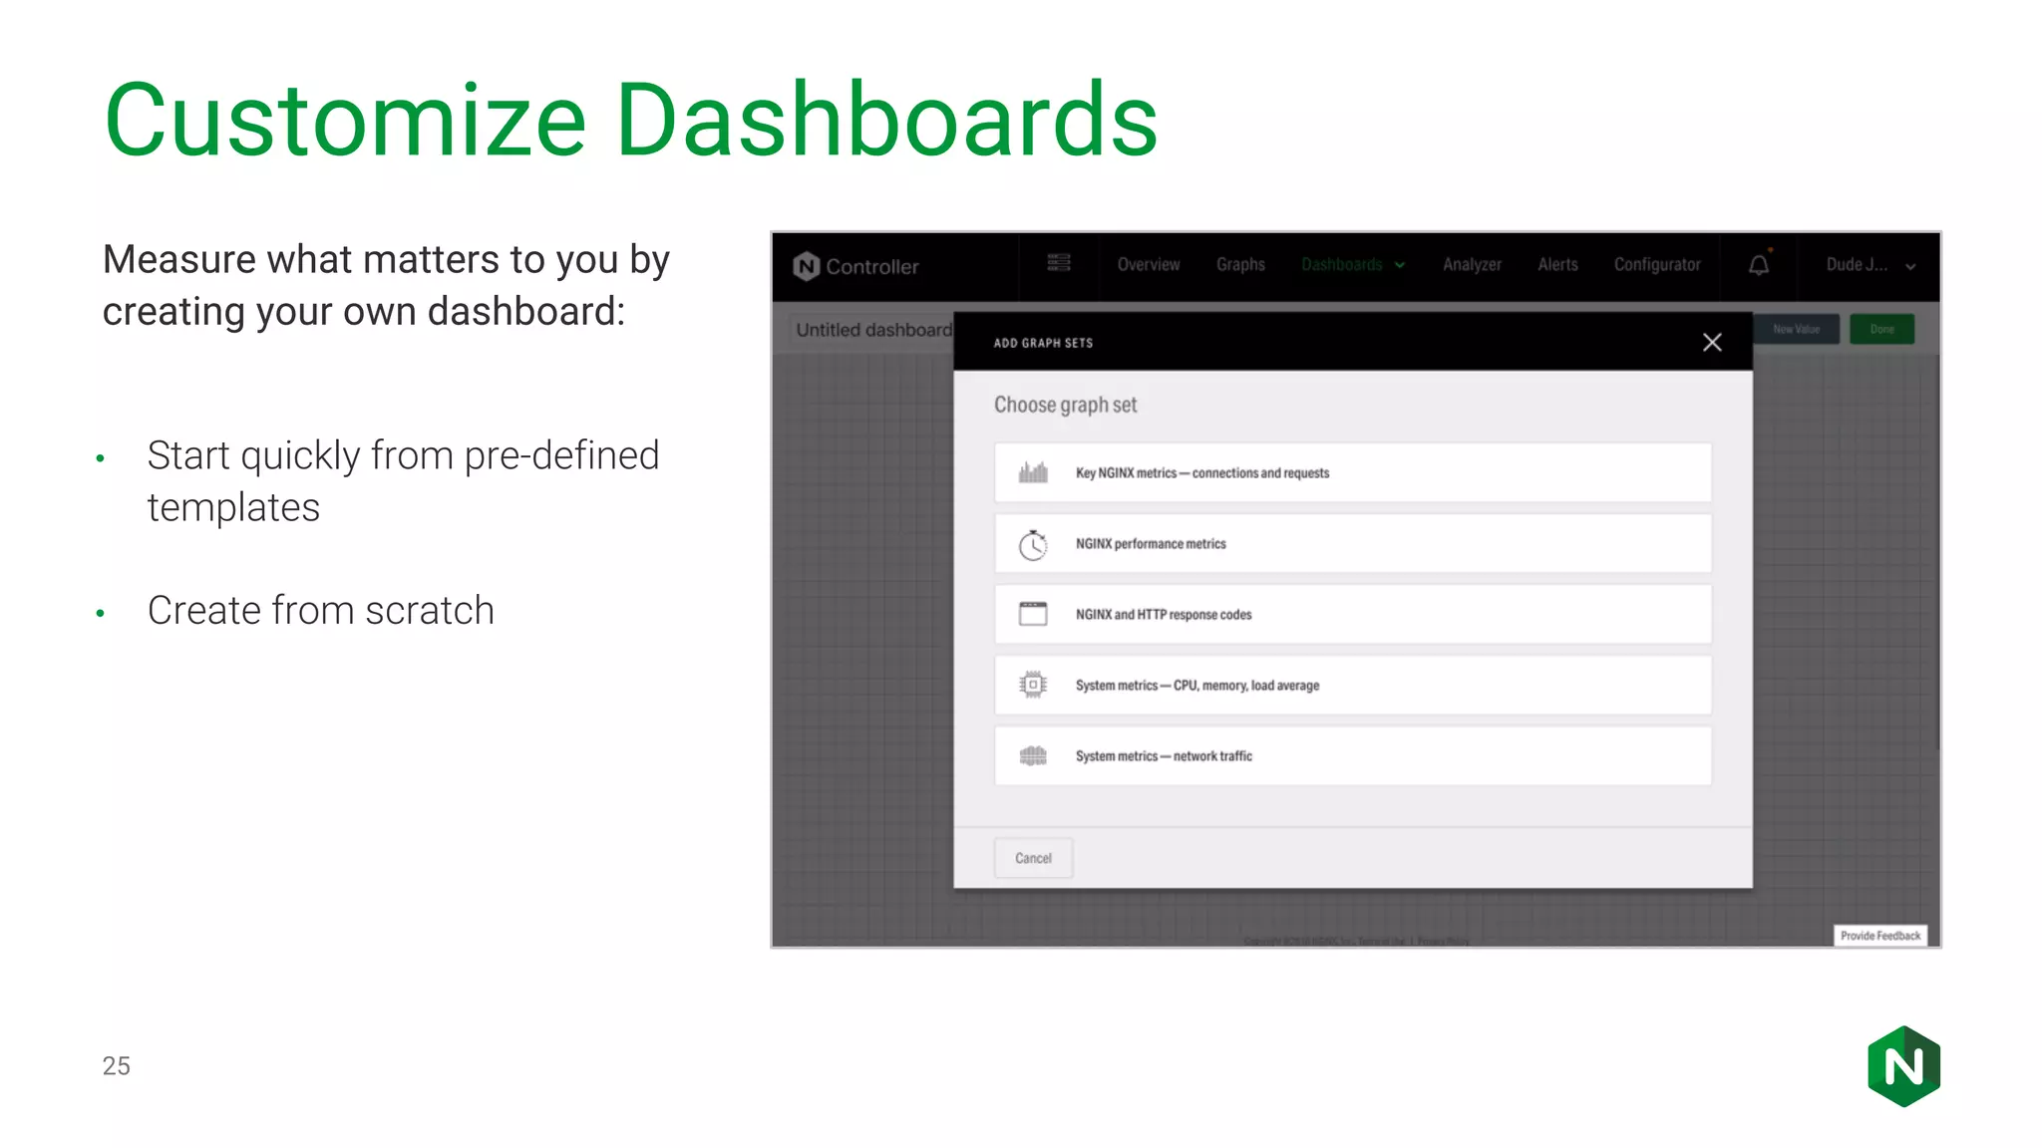Click the ADD GRAPH SETS dialog title
Viewport: 2042px width, 1148px height.
(1043, 343)
